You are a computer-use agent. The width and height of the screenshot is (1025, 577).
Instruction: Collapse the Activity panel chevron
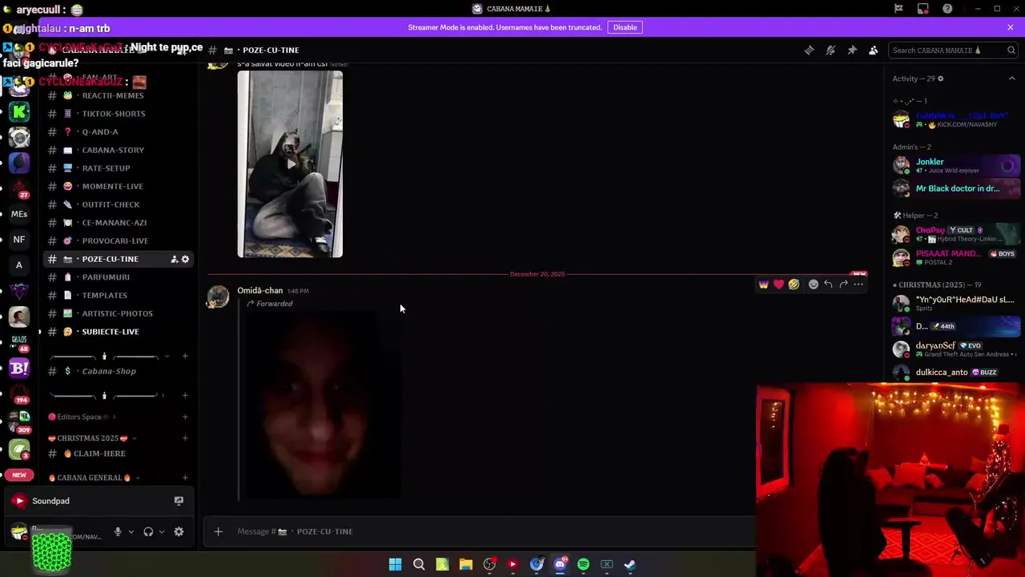[x=1011, y=79]
